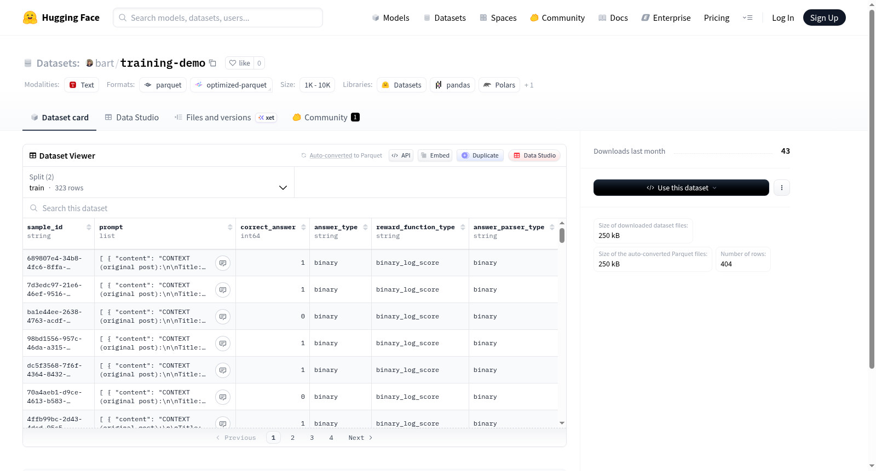The image size is (876, 471).
Task: Open Community in top navigation
Action: tap(557, 18)
